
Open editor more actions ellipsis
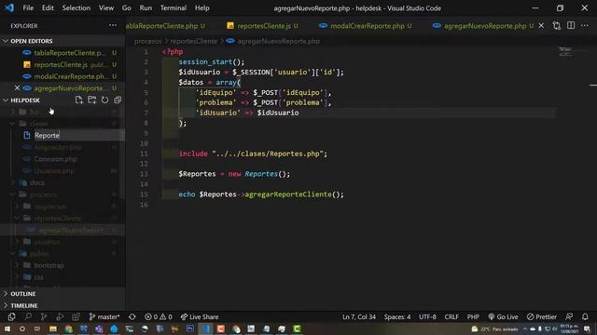click(585, 26)
